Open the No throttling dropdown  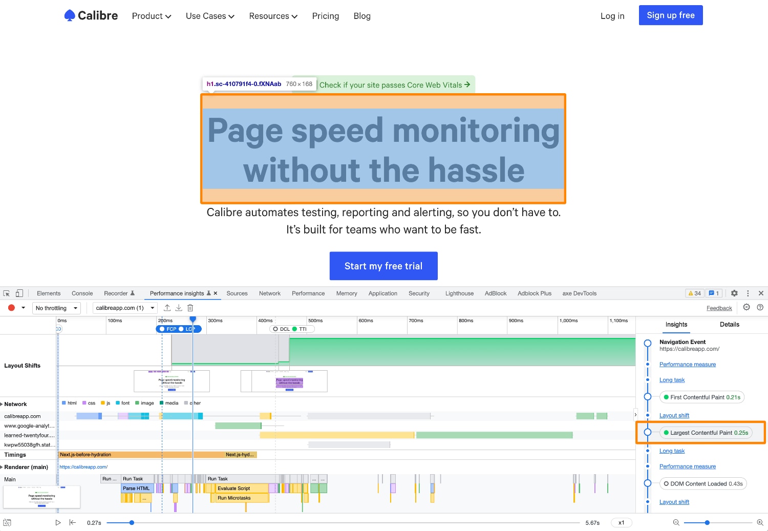point(56,308)
